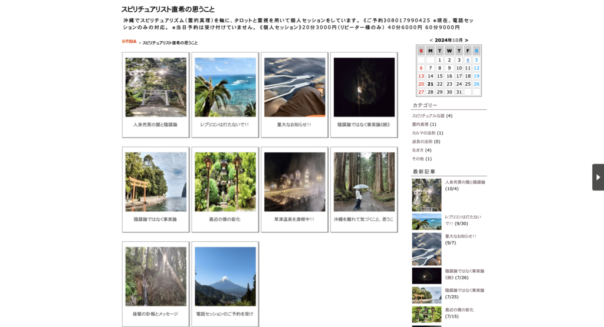
Task: Open the crutches photo post 重大なお知らせ!!
Action: pyautogui.click(x=294, y=88)
